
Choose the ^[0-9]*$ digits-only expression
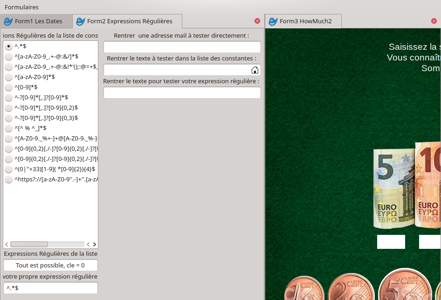pos(8,87)
